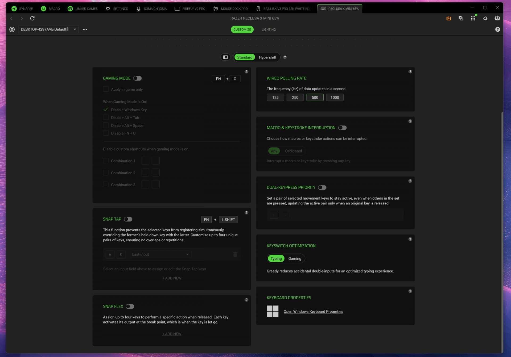Turn on the Snap Tap switch
The width and height of the screenshot is (511, 357).
tap(128, 219)
